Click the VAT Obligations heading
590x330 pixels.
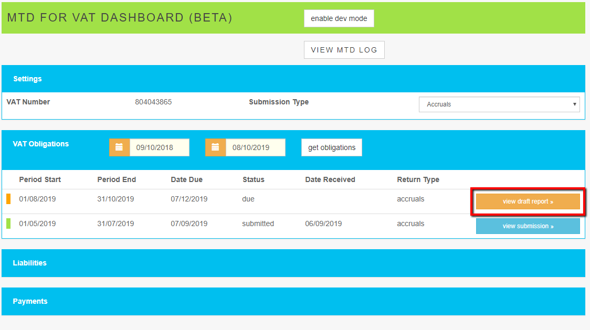point(40,144)
